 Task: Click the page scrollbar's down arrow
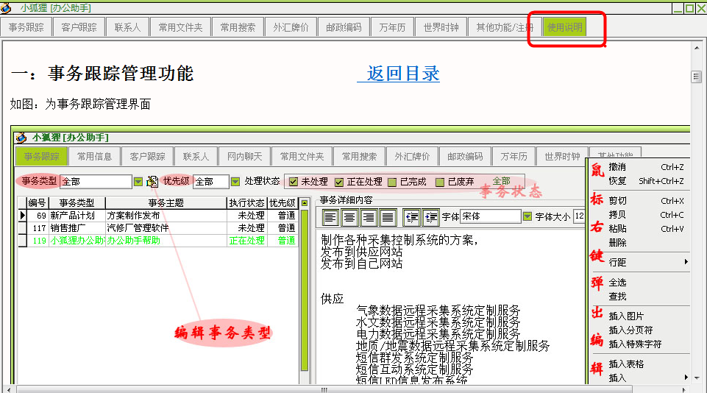click(x=697, y=378)
